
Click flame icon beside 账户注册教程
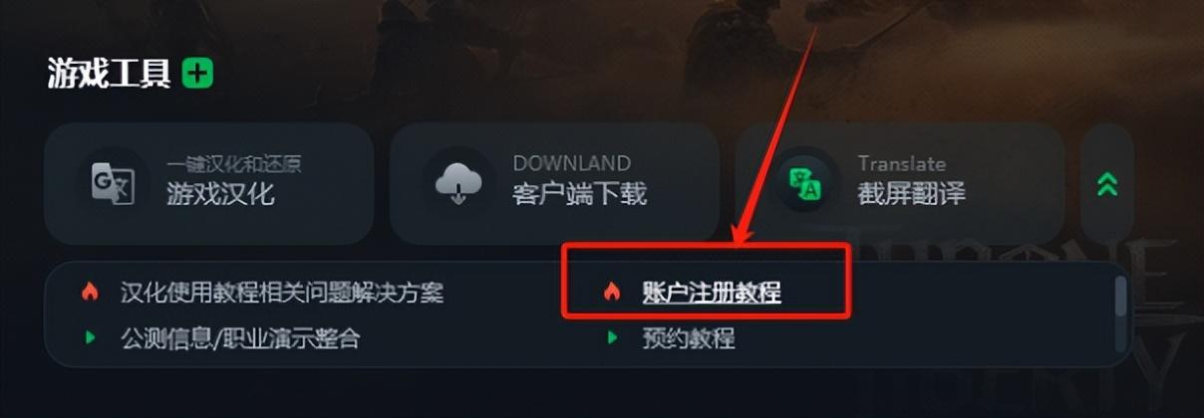tap(612, 293)
